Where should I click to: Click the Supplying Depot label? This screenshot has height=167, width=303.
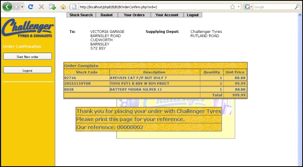tap(162, 32)
